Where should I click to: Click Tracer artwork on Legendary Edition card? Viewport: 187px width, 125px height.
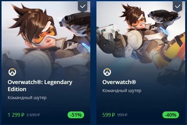[x=46, y=36]
